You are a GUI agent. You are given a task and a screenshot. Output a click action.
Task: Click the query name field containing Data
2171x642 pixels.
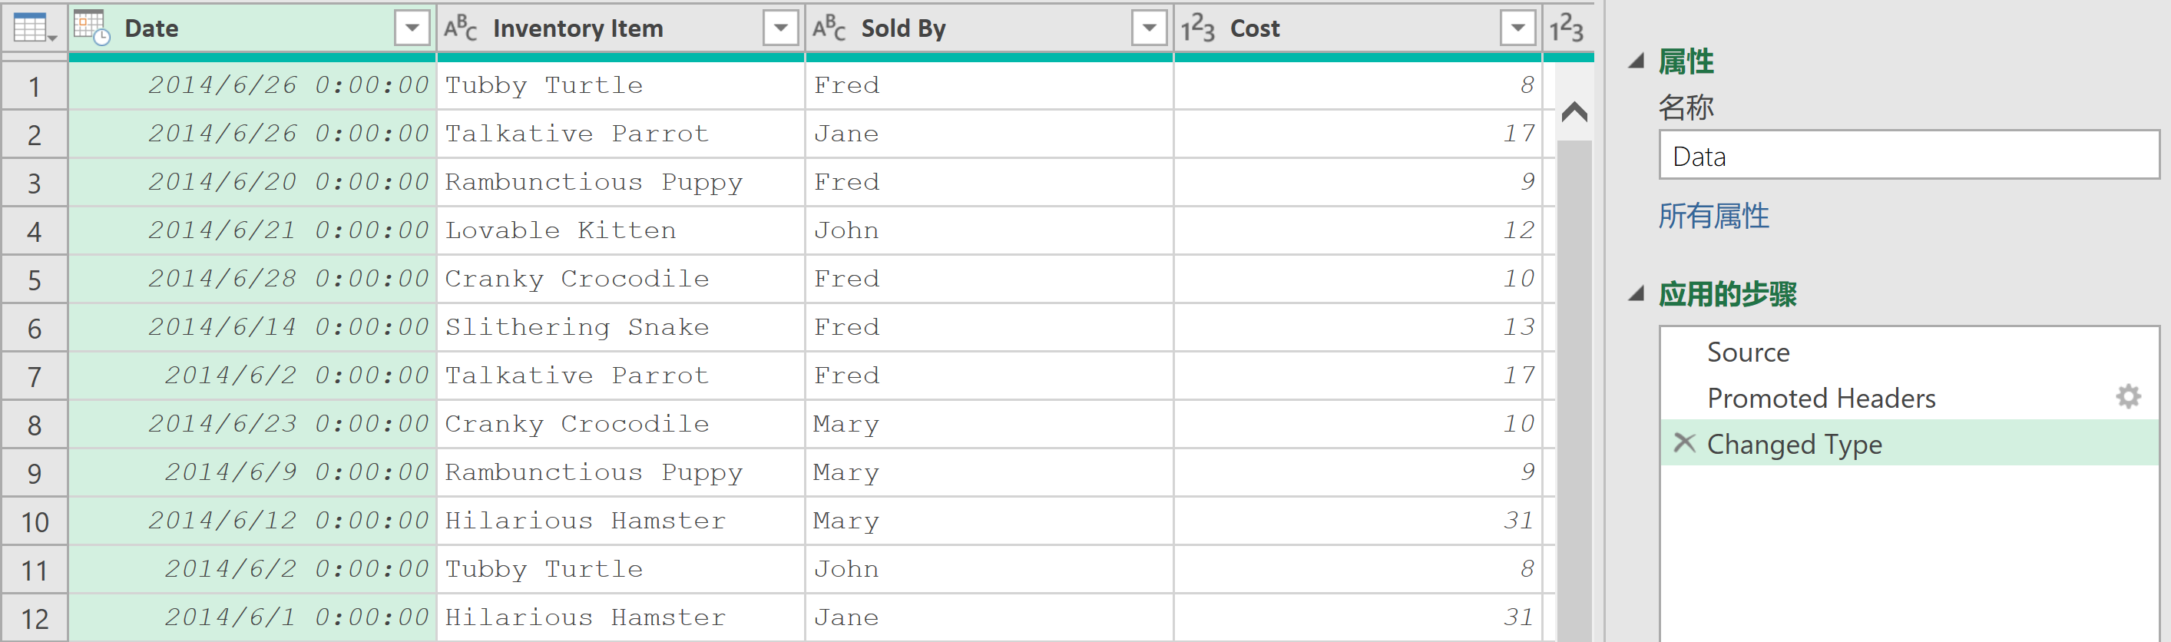pos(1908,156)
